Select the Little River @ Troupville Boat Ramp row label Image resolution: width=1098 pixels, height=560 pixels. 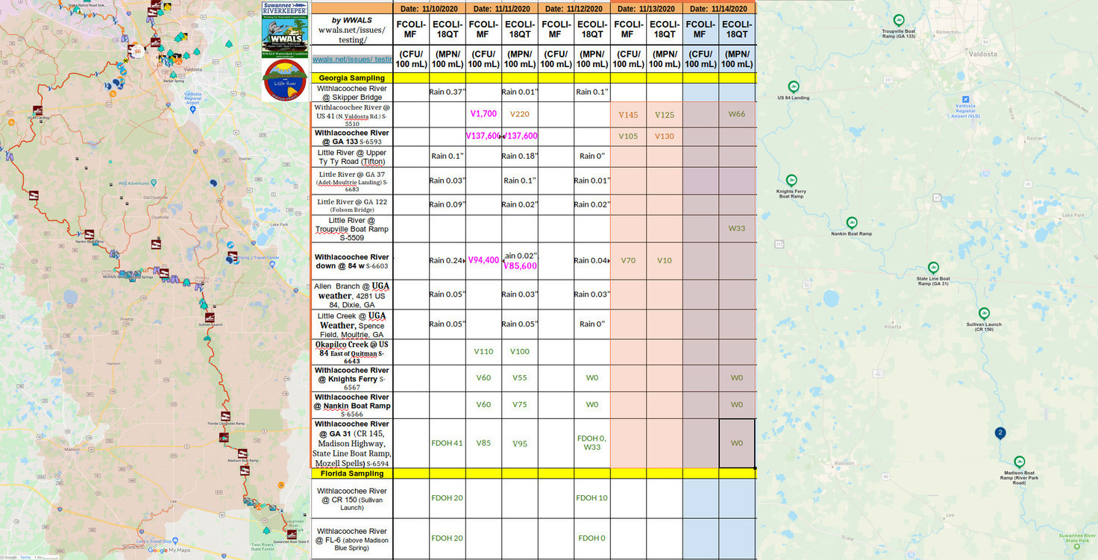[x=351, y=229]
